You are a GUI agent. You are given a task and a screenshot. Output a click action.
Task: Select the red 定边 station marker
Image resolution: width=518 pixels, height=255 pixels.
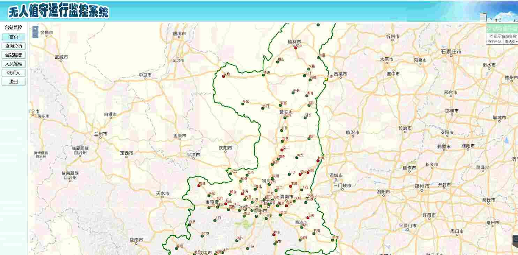tap(223, 76)
